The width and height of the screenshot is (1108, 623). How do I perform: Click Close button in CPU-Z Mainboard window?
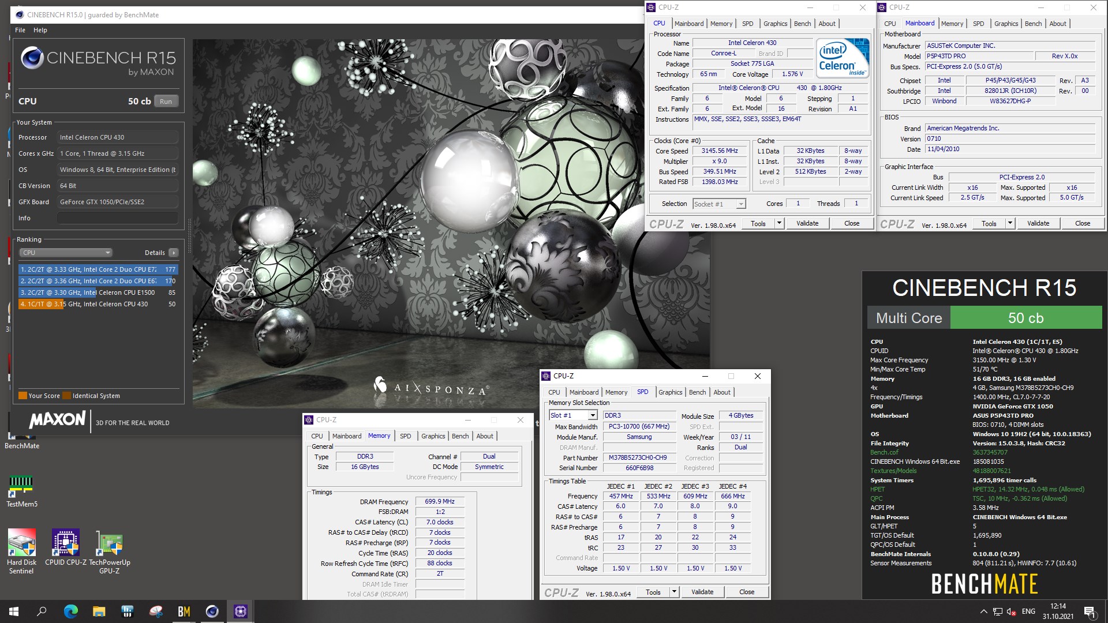[x=1083, y=223]
